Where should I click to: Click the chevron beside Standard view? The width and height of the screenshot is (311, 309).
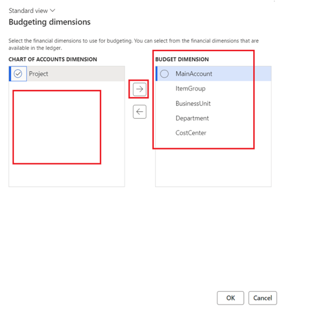53,10
